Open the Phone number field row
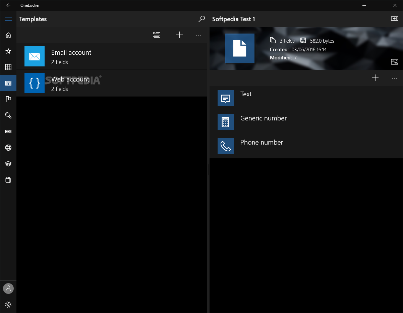This screenshot has width=403, height=313. click(306, 146)
